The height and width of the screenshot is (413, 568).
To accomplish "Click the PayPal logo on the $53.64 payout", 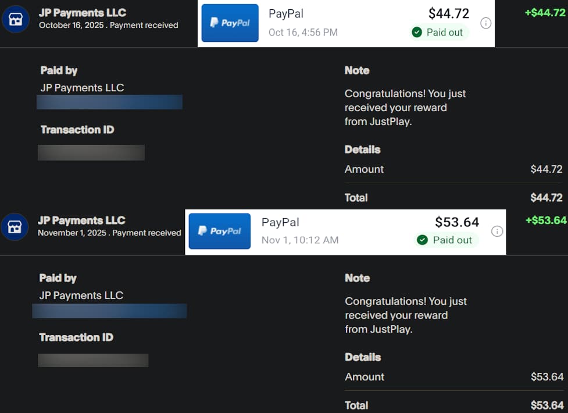I will pyautogui.click(x=220, y=231).
